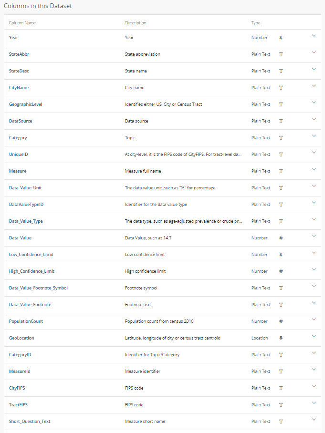Expand details for the GeoLocation column
The width and height of the screenshot is (325, 433).
coord(314,336)
